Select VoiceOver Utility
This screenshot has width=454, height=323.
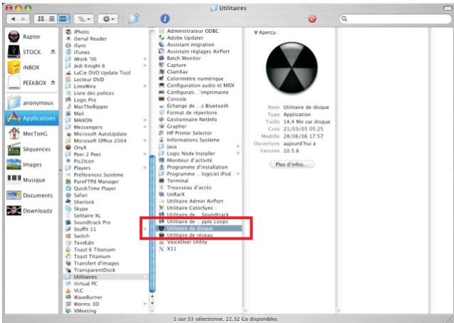(x=200, y=242)
